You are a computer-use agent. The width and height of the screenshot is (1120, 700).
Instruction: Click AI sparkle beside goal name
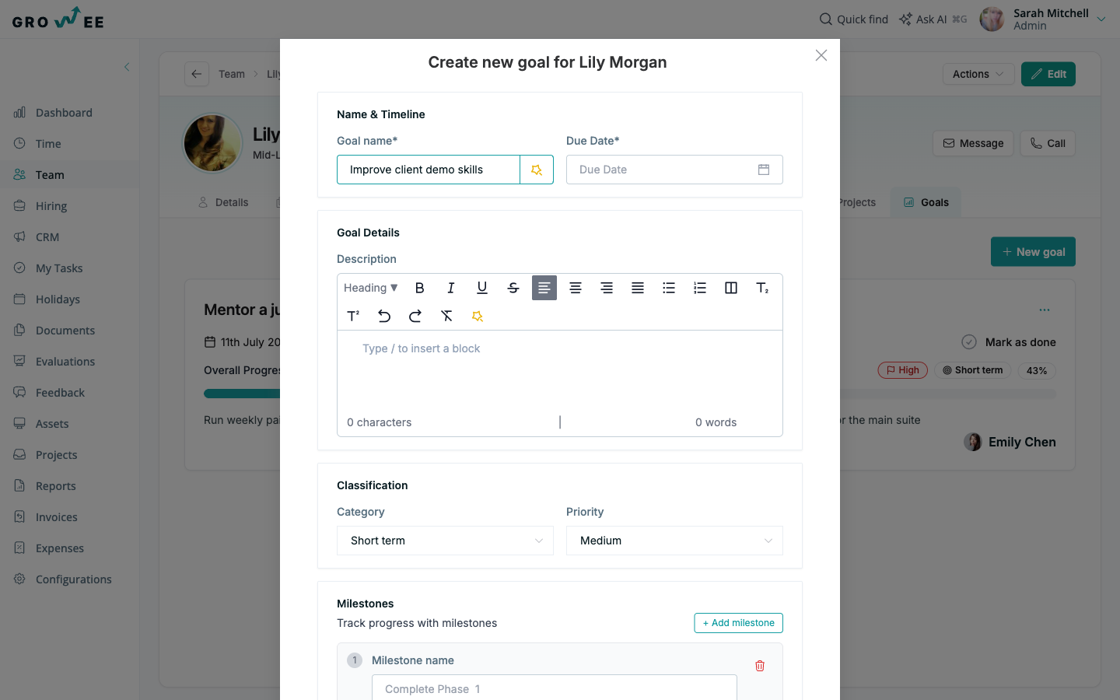click(x=537, y=170)
